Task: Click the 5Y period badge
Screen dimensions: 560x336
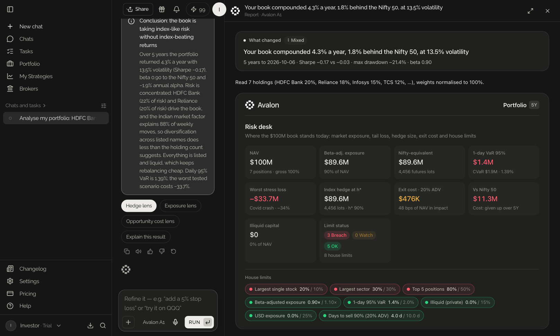Action: tap(534, 105)
